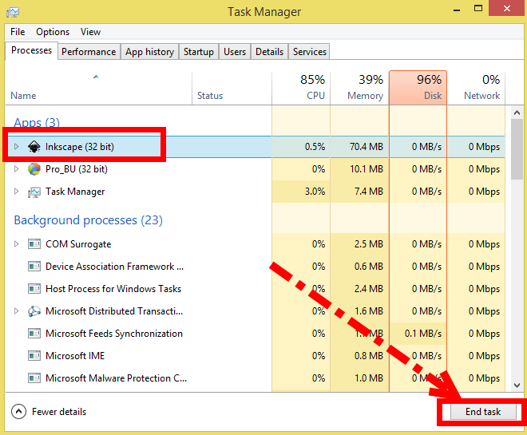527x435 pixels.
Task: Open the Options menu
Action: tap(53, 32)
